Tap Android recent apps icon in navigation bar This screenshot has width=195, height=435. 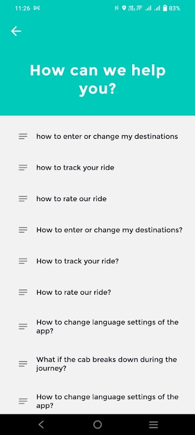tap(154, 425)
